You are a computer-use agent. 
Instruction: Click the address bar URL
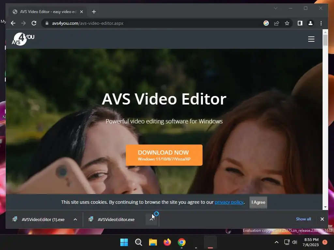coord(87,23)
